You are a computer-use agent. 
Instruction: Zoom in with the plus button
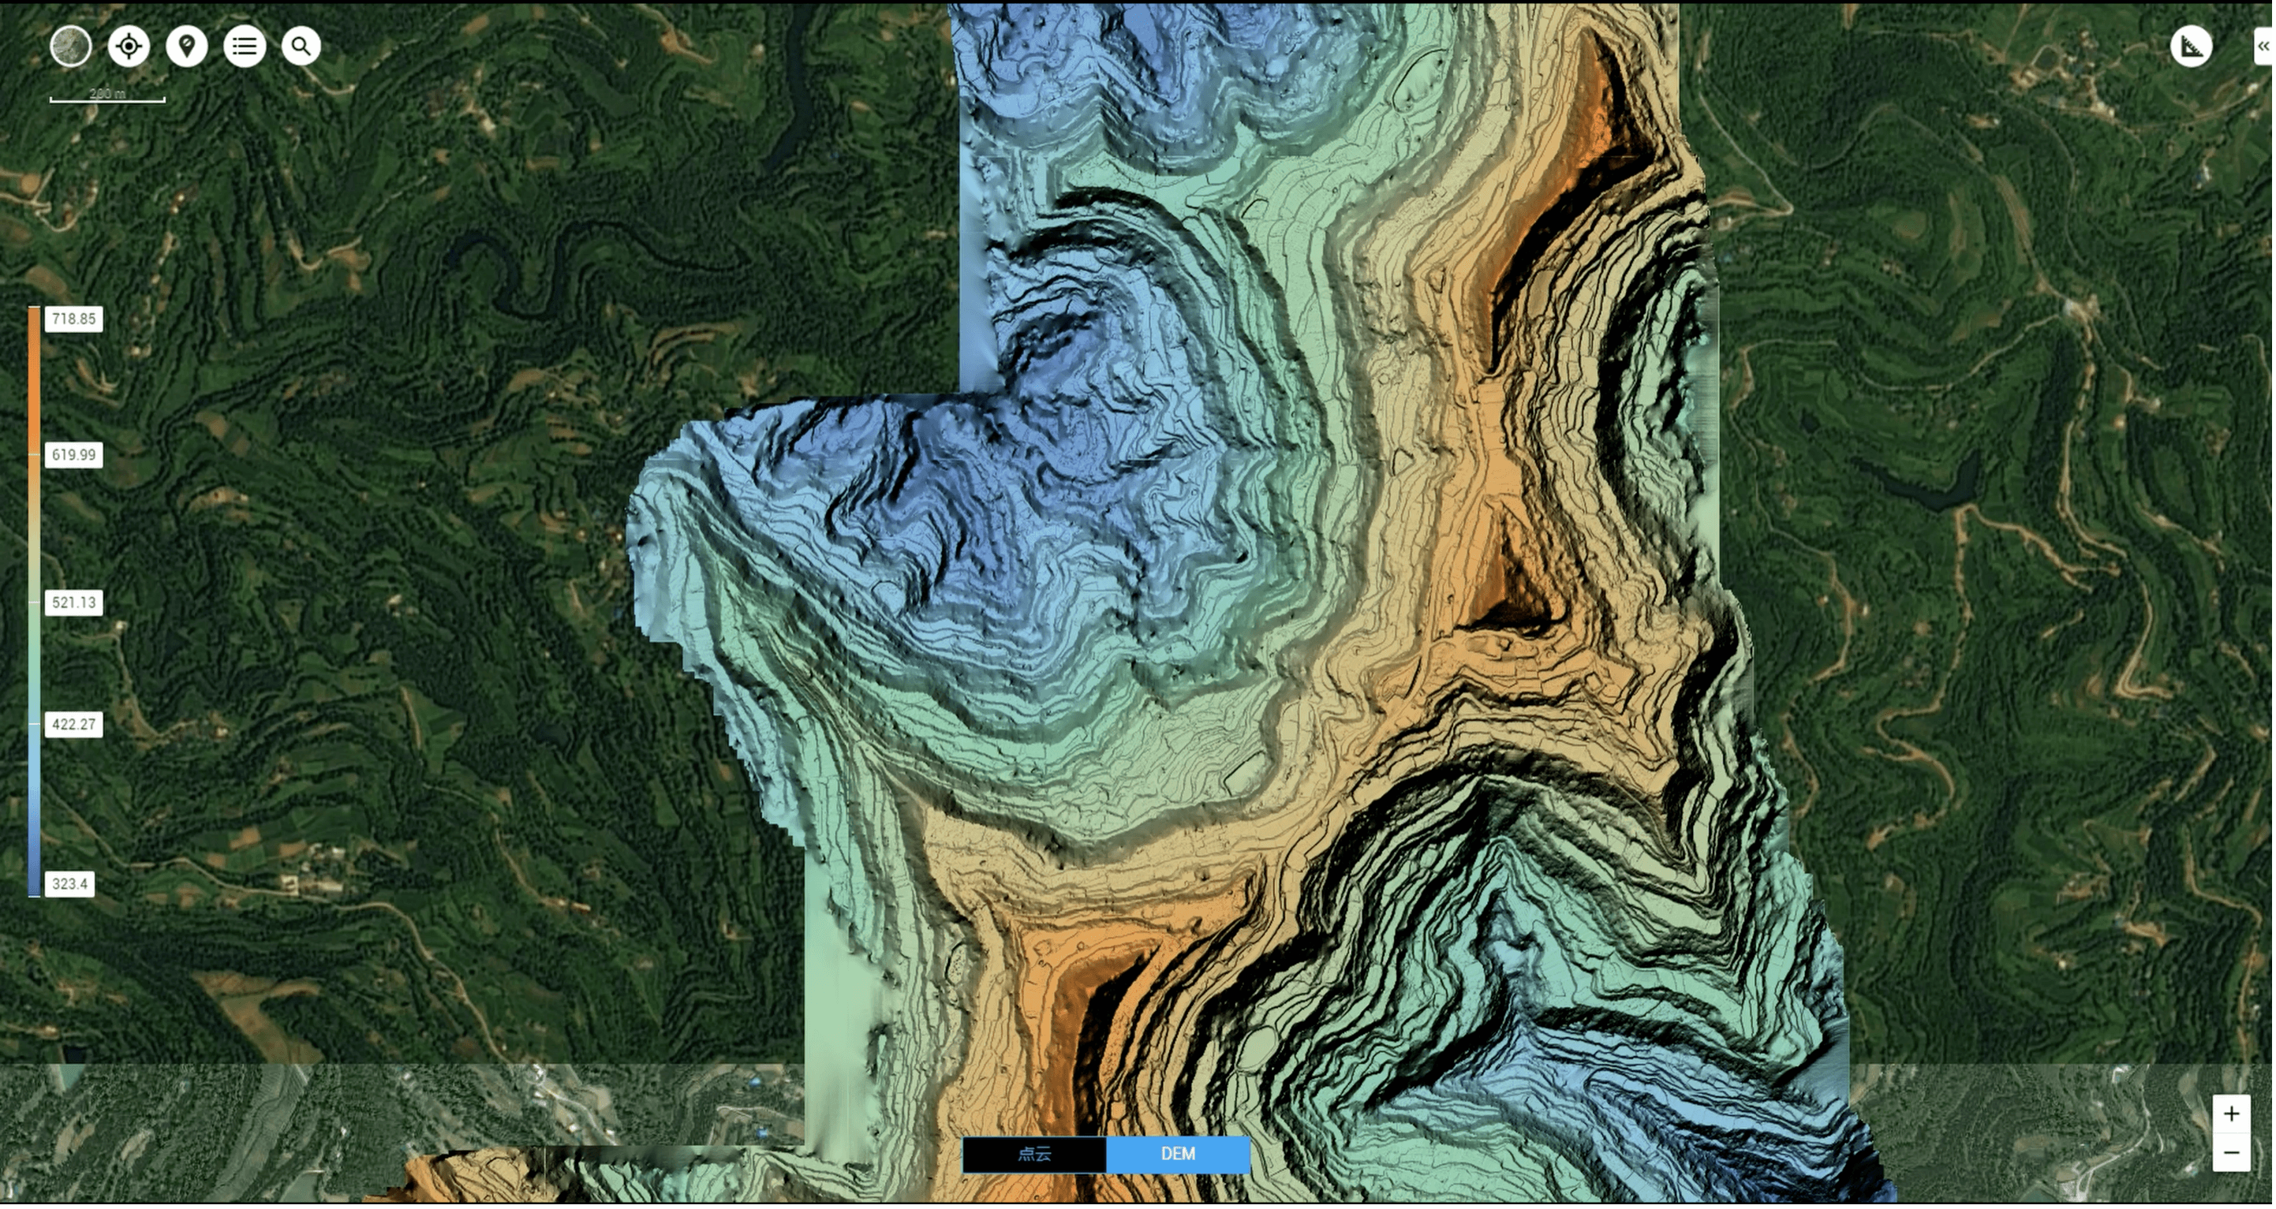pos(2231,1113)
